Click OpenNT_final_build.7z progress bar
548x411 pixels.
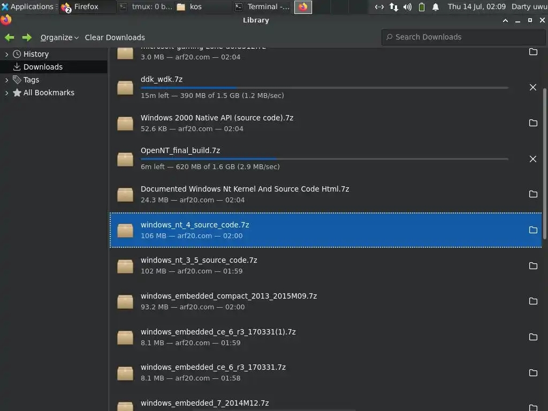(x=324, y=159)
